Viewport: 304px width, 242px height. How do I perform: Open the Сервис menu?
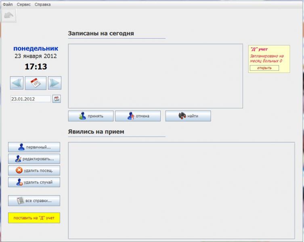[24, 4]
